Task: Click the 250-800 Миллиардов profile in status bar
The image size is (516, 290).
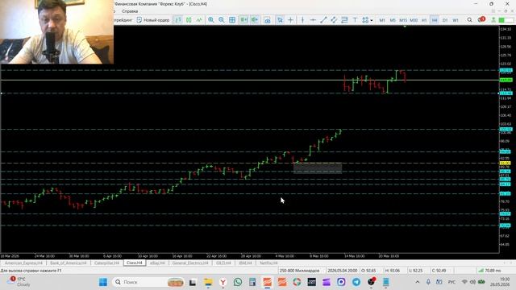Action: (x=299, y=271)
